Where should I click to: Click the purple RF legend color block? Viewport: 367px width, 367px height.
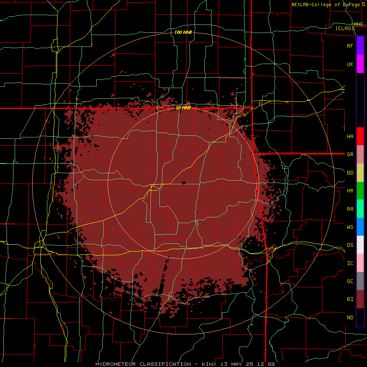coord(360,46)
